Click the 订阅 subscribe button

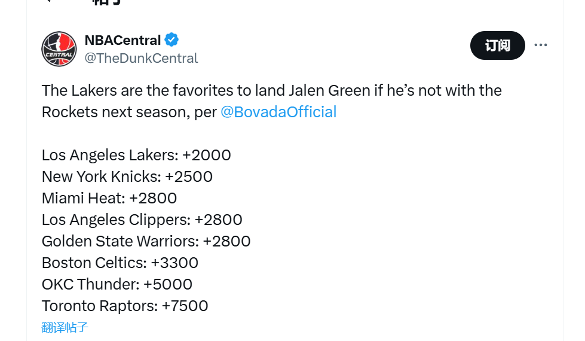[497, 45]
